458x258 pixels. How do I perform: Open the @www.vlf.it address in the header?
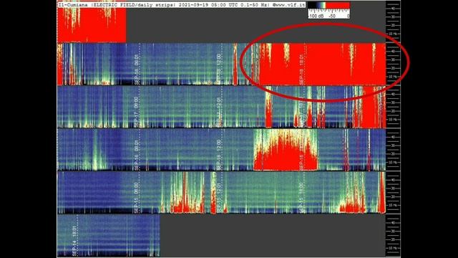(x=288, y=5)
